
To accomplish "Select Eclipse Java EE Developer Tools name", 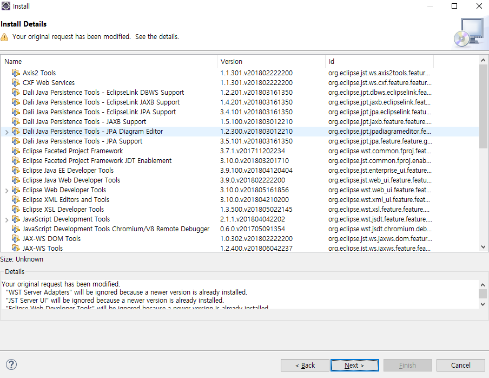I will 68,171.
